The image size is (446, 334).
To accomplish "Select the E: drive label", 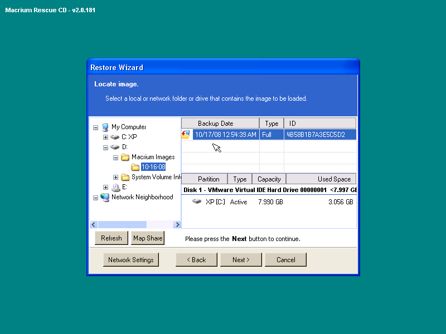I will 124,187.
